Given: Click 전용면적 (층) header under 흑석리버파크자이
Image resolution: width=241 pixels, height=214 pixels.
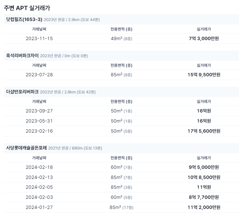Looking at the screenshot, I should 121,65.
